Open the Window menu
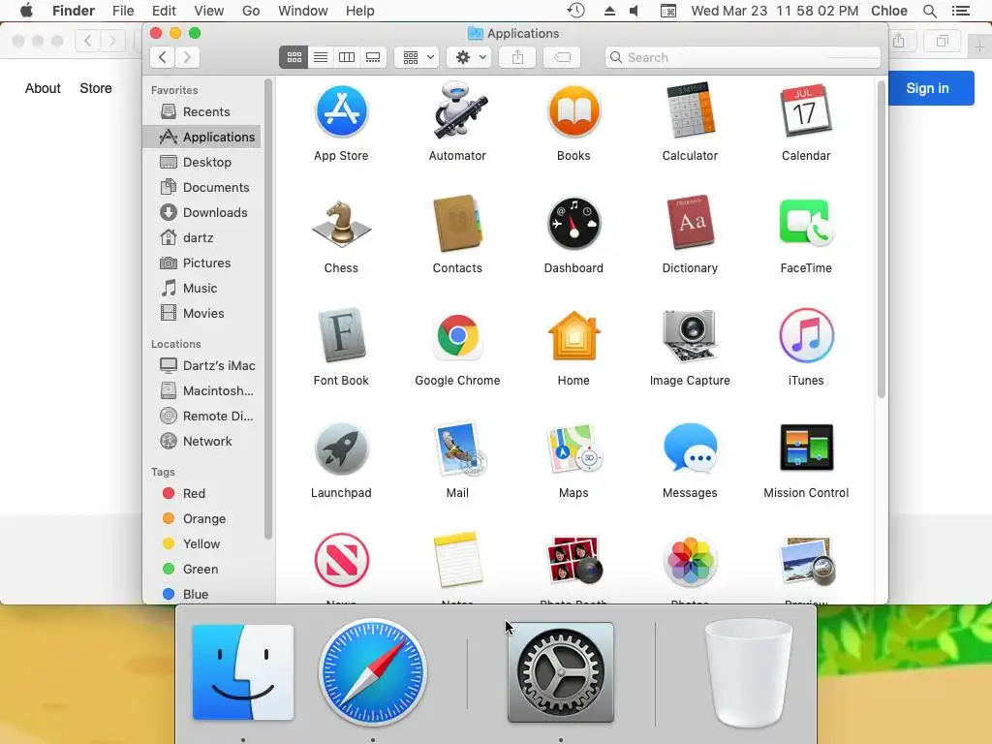This screenshot has height=744, width=992. (303, 11)
